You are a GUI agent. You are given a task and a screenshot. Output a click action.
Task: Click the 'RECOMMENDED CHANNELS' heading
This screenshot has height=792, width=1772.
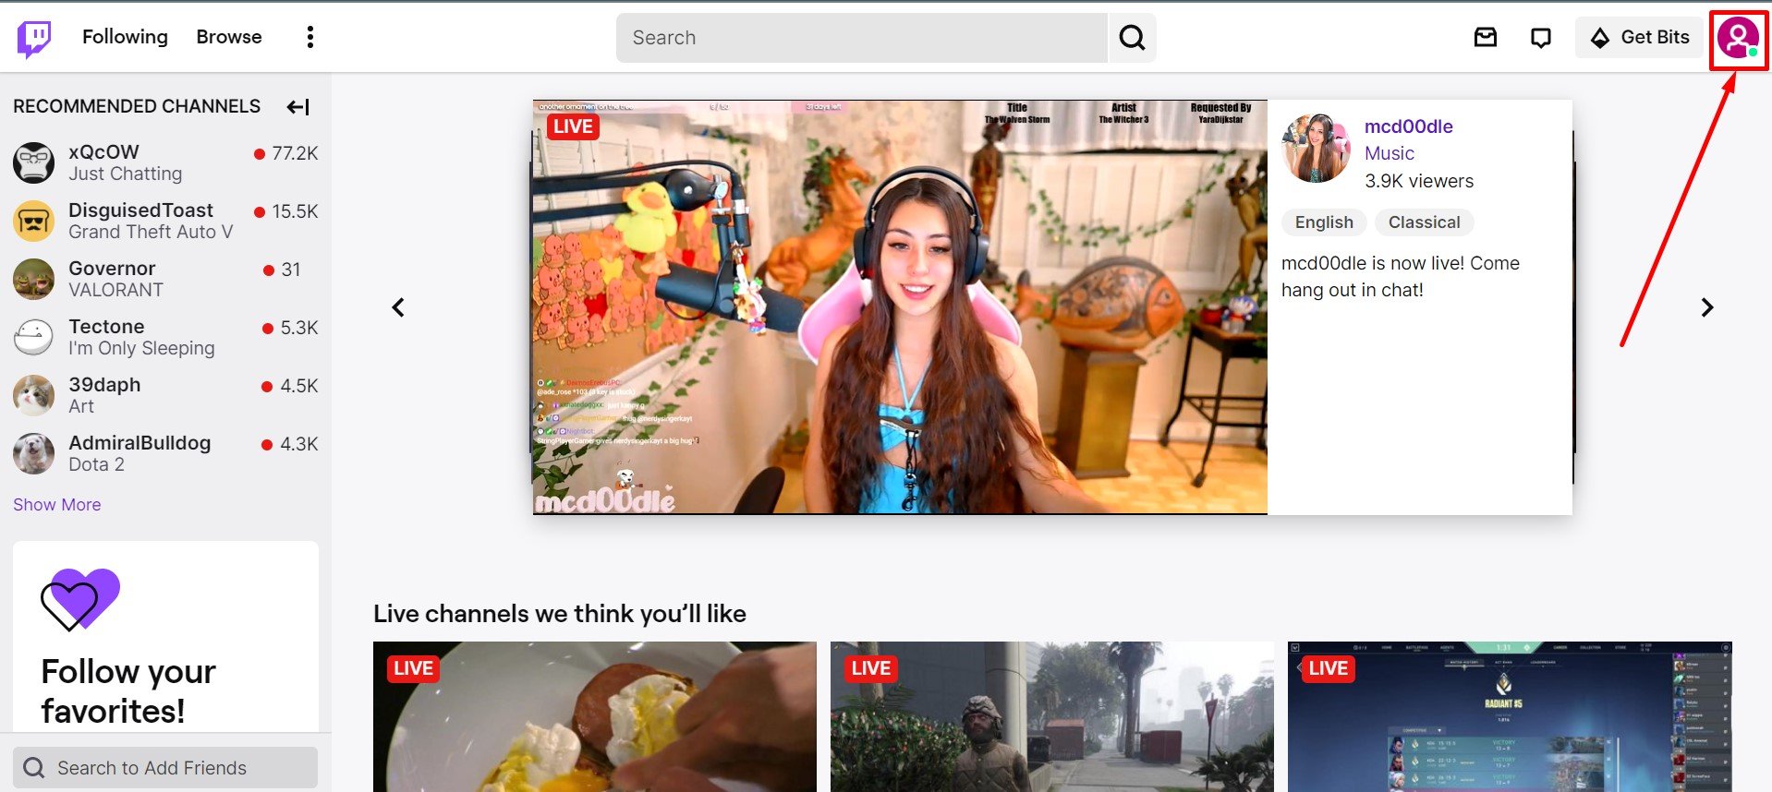click(137, 106)
